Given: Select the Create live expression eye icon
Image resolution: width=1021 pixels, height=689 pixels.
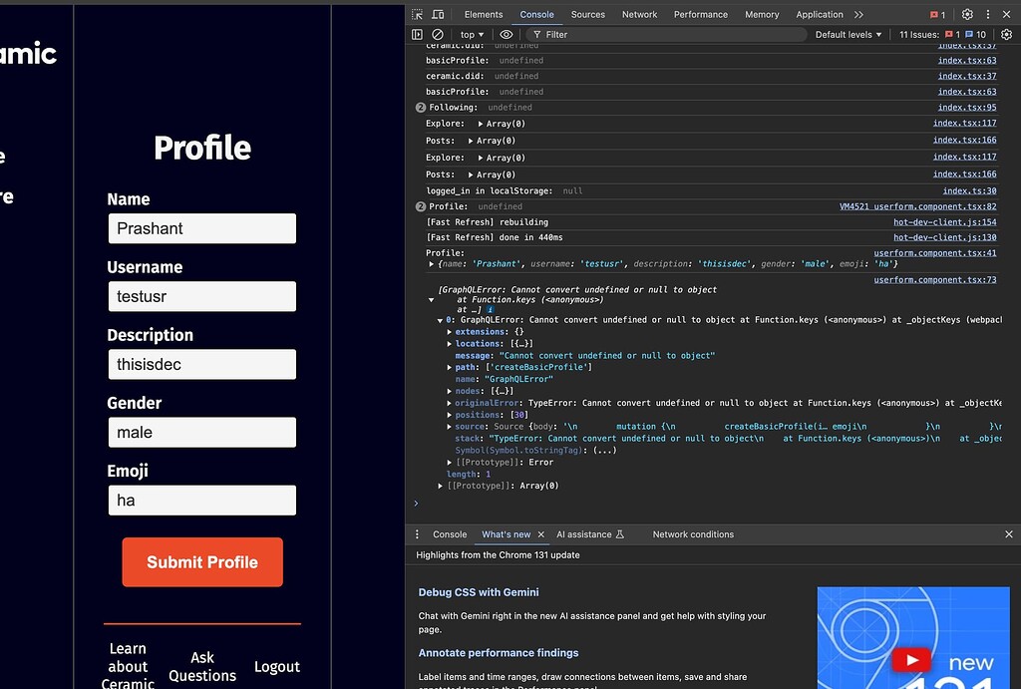Looking at the screenshot, I should pyautogui.click(x=506, y=34).
